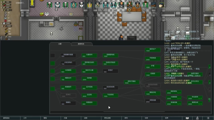Select the last colonist portrait with black hair
The width and height of the screenshot is (214, 120).
(x=162, y=5)
